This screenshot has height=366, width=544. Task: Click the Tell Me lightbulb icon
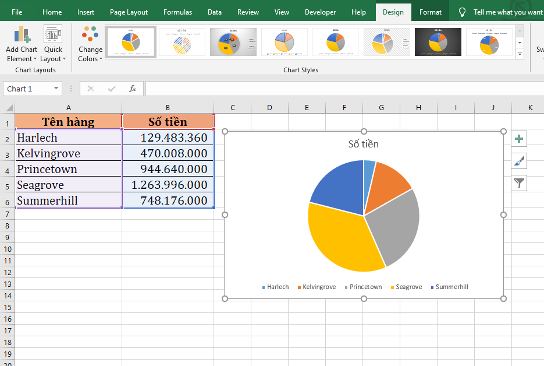tap(463, 12)
